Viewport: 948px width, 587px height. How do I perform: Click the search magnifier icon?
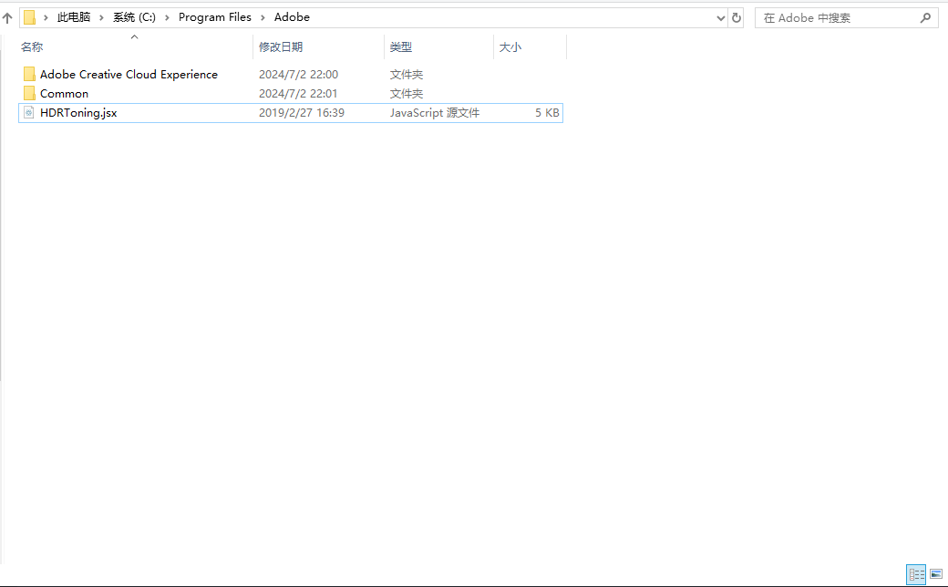(925, 18)
